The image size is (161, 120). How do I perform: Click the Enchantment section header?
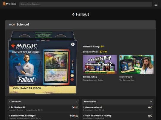coord(117,102)
